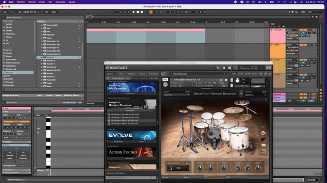Open Master output dropdown of track 4 Audio
The image size is (327, 183).
pos(292,83)
